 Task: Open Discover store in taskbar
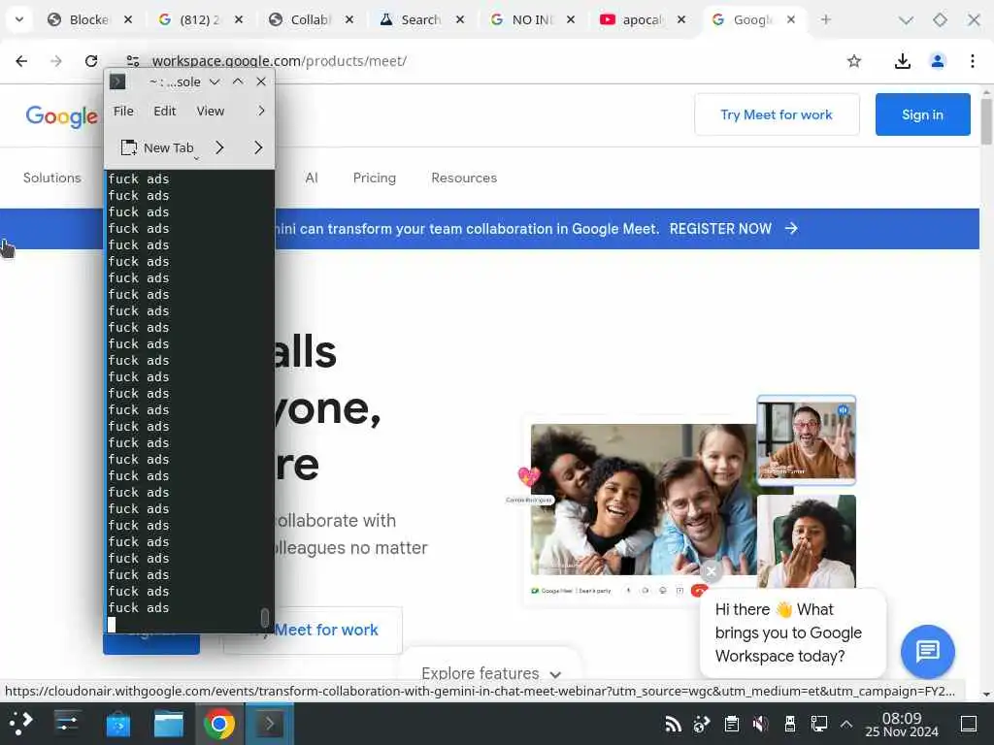coord(117,723)
